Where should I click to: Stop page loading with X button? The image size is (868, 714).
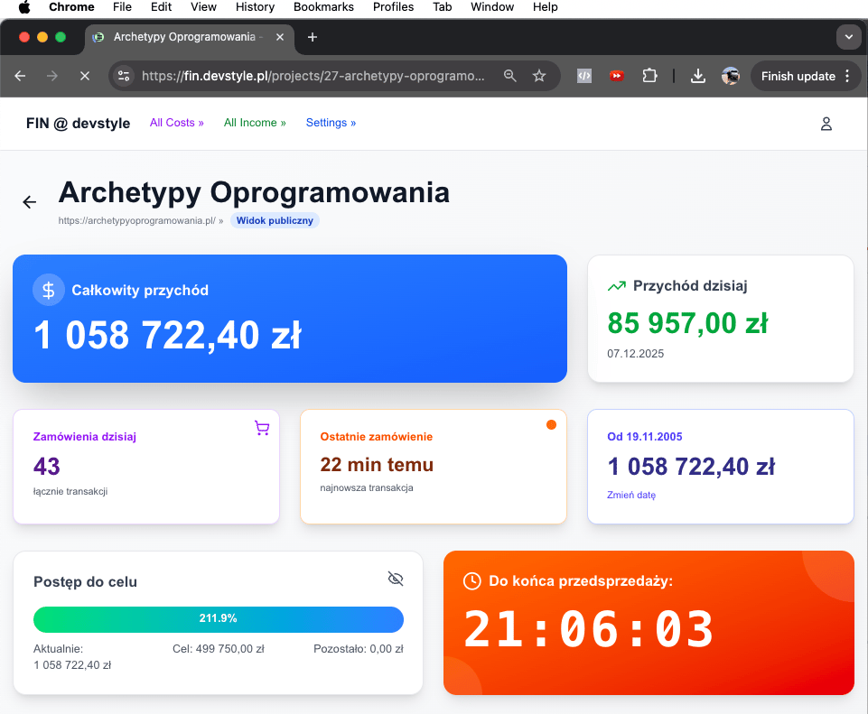point(85,76)
